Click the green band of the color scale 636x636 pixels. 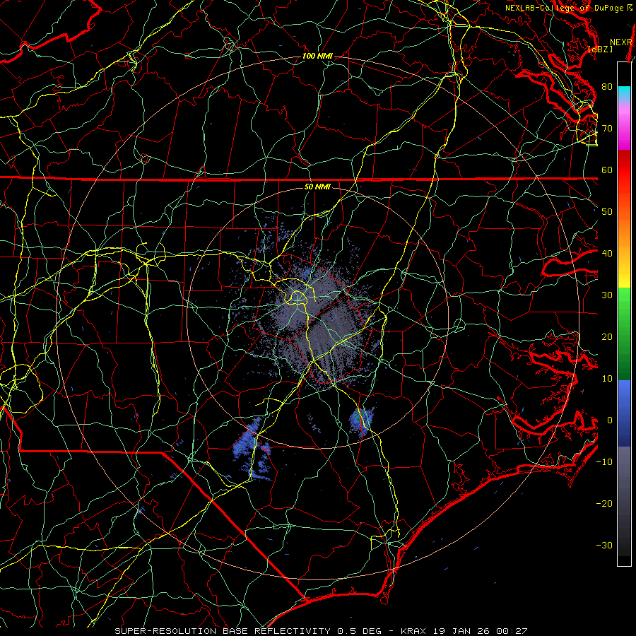624,334
